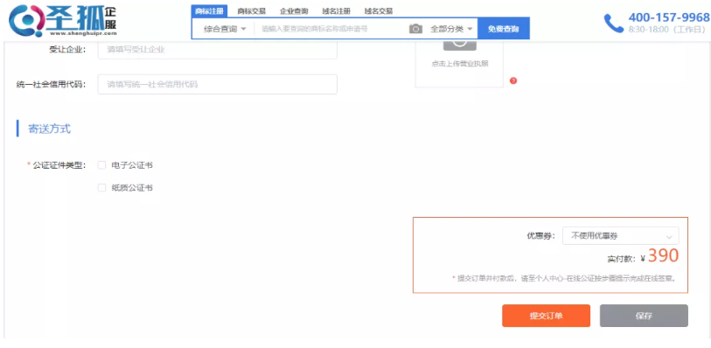The height and width of the screenshot is (348, 711).
Task: Expand the 全部分类 category dropdown
Action: coord(451,29)
